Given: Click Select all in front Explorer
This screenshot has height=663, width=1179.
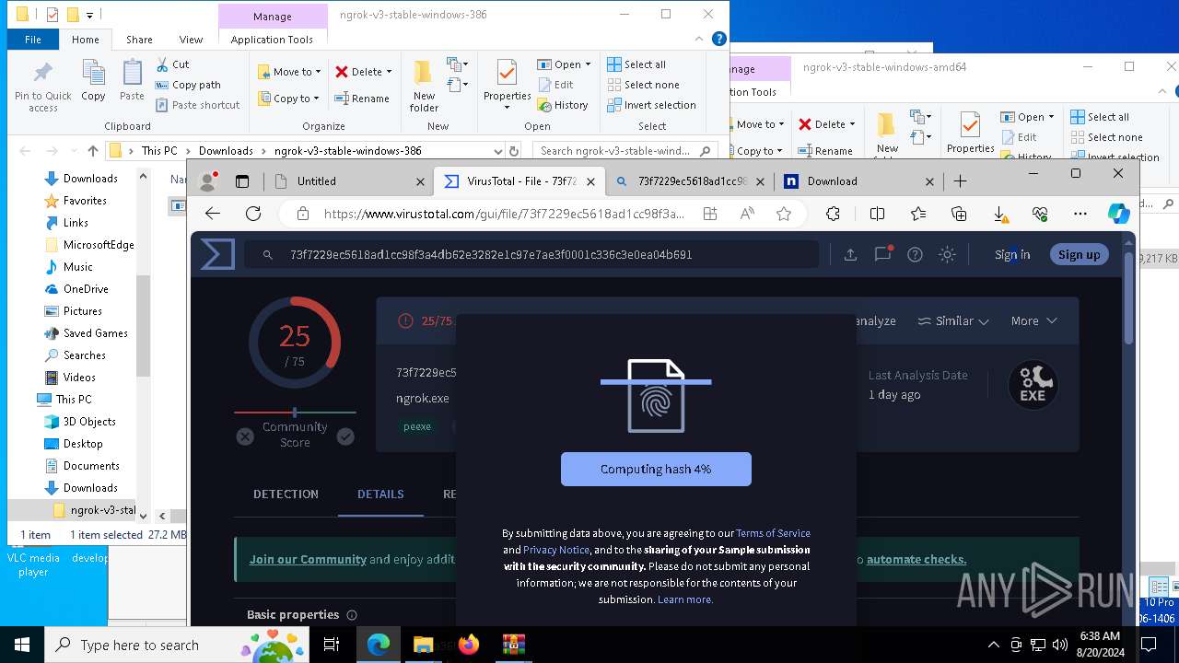Looking at the screenshot, I should 636,64.
